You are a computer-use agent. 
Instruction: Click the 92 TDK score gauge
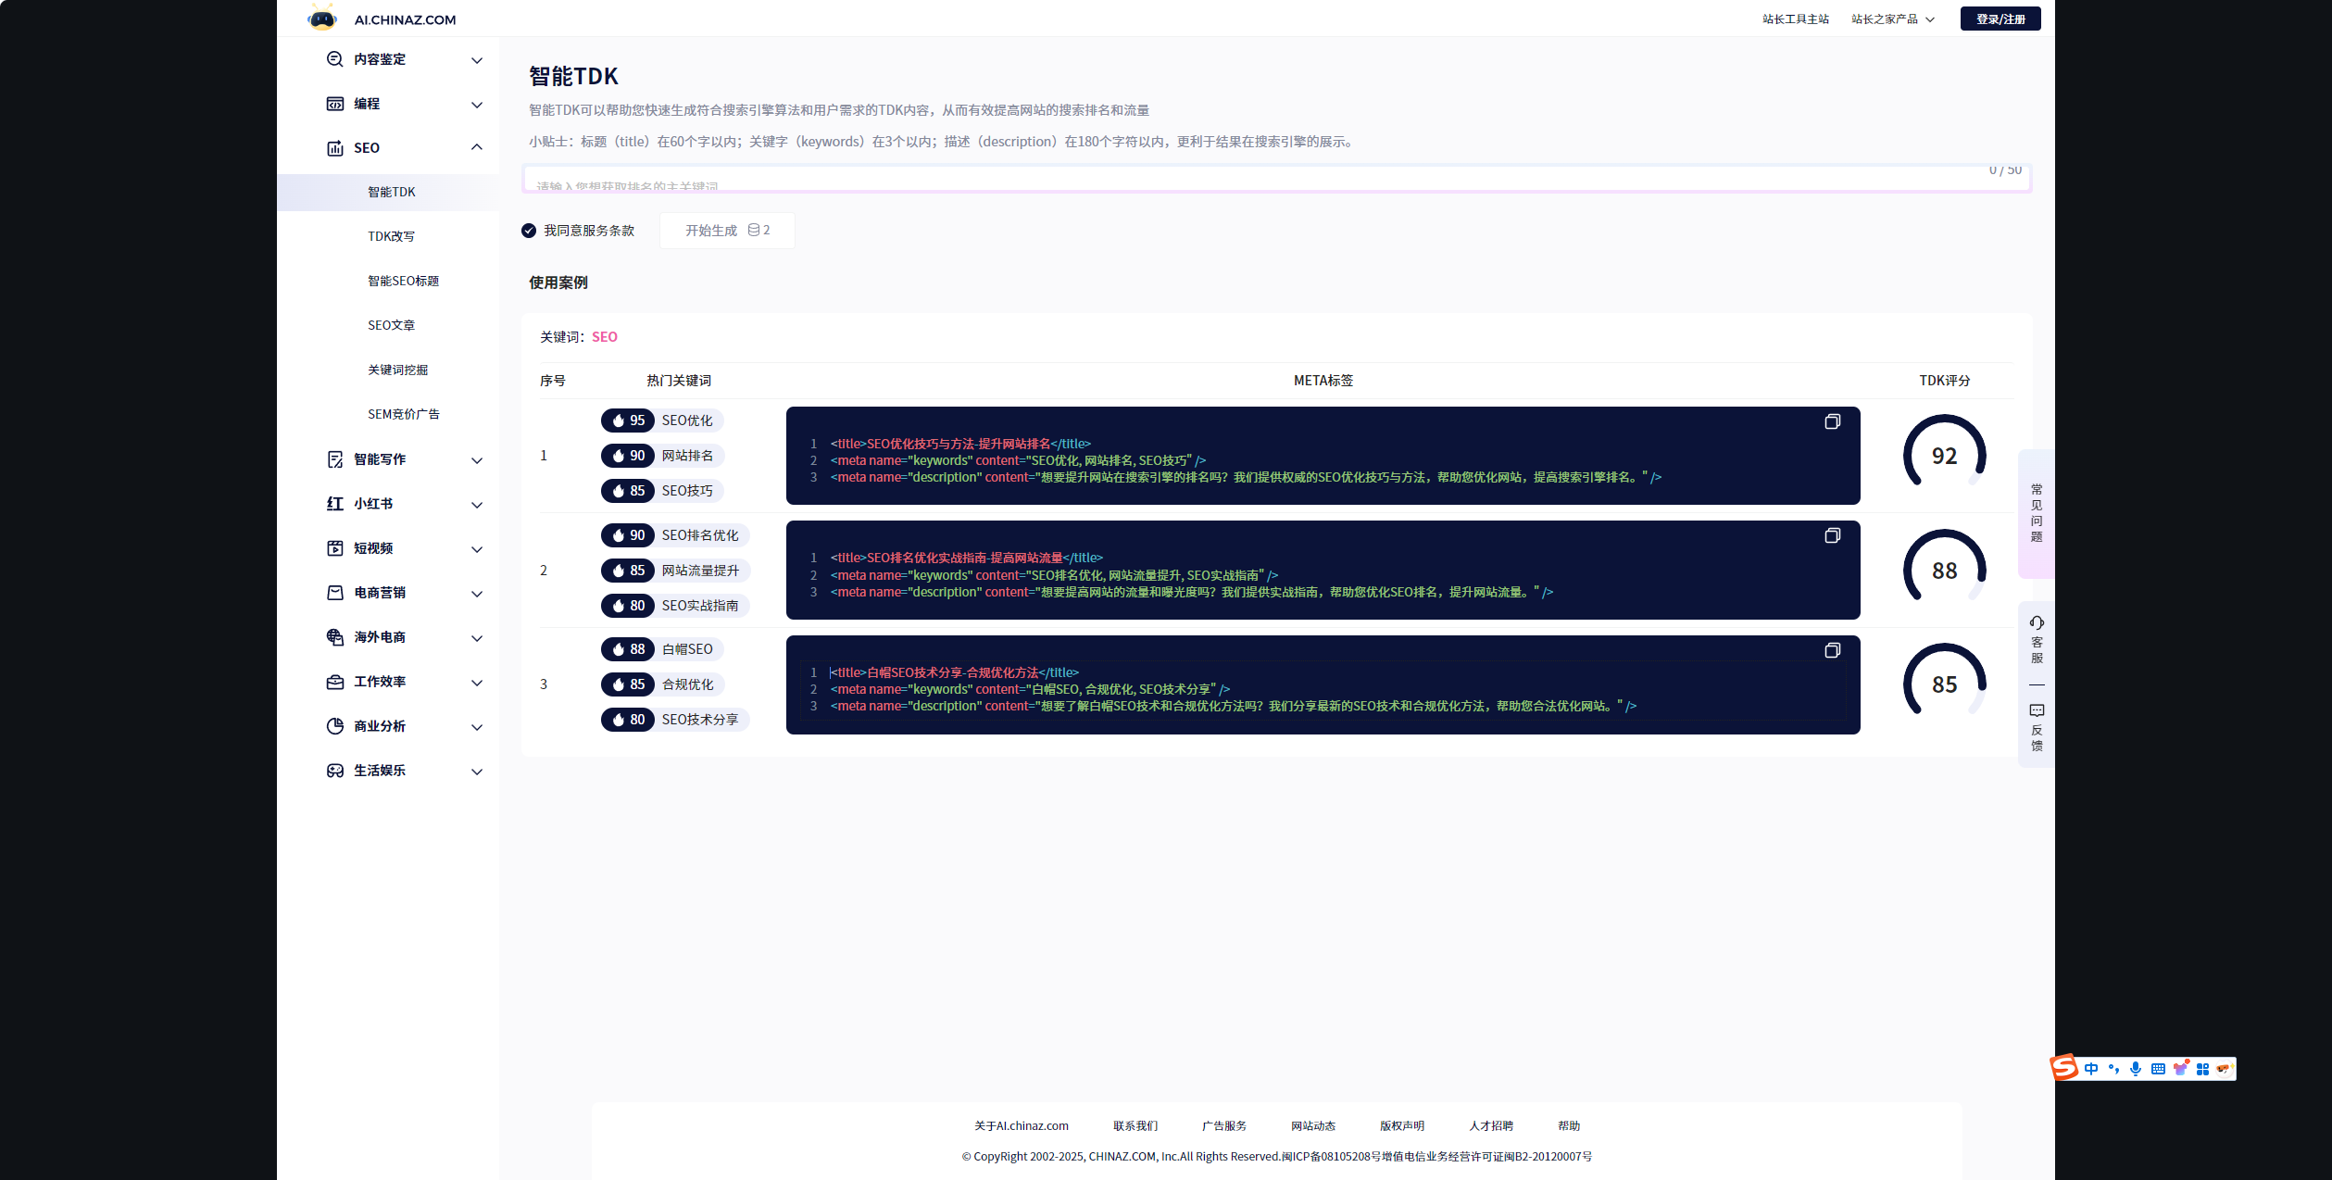point(1944,456)
